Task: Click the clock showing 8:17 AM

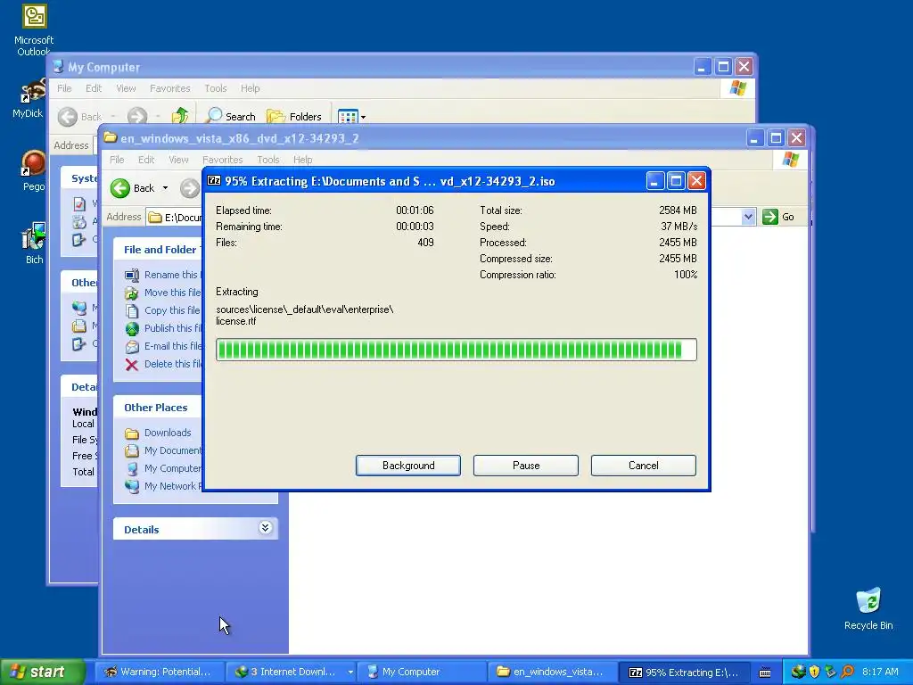Action: [x=880, y=672]
